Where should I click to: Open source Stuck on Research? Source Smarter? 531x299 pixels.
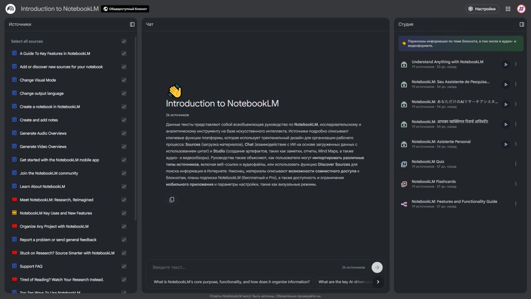(x=67, y=253)
